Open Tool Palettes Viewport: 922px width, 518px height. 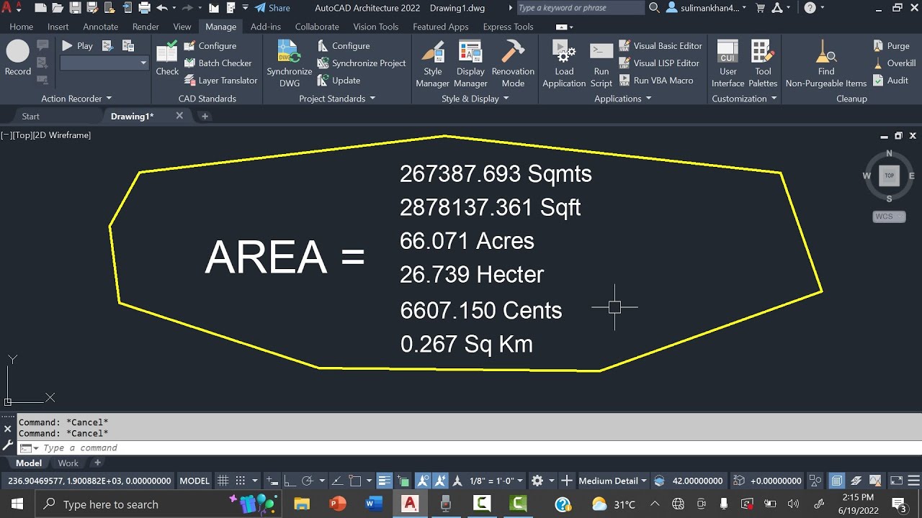763,63
